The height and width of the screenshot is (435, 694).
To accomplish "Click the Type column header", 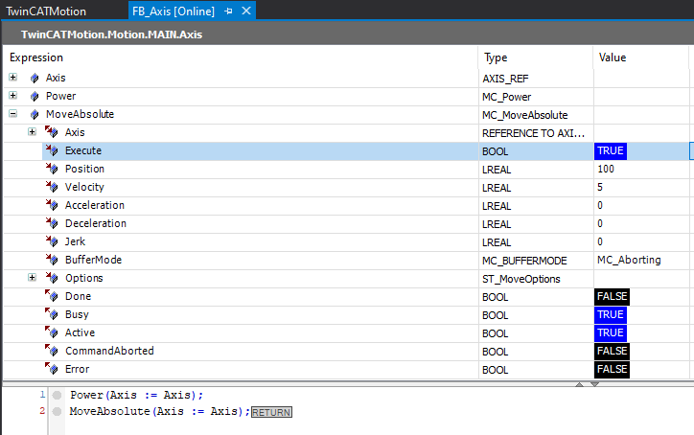I will (x=496, y=57).
